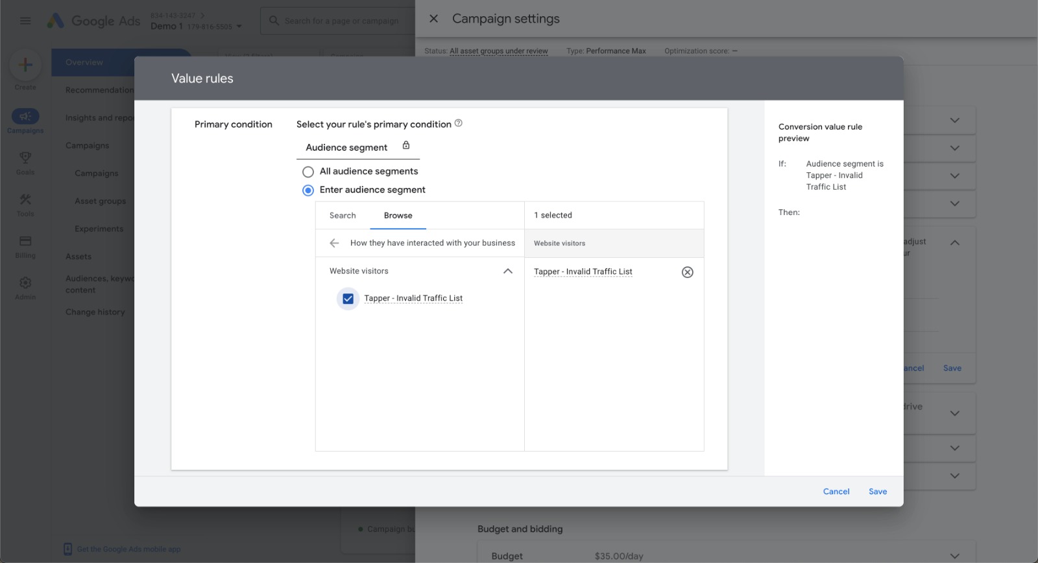This screenshot has width=1038, height=563.
Task: Switch to the Browse tab
Action: (x=398, y=216)
